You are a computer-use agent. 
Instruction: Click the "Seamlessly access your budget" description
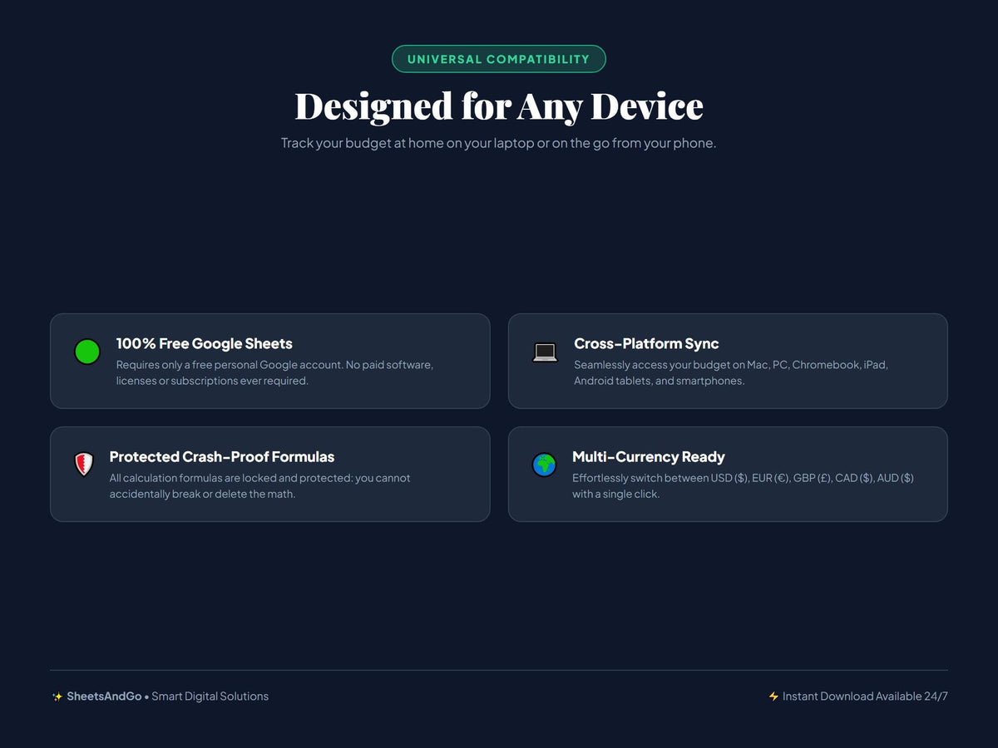(731, 372)
